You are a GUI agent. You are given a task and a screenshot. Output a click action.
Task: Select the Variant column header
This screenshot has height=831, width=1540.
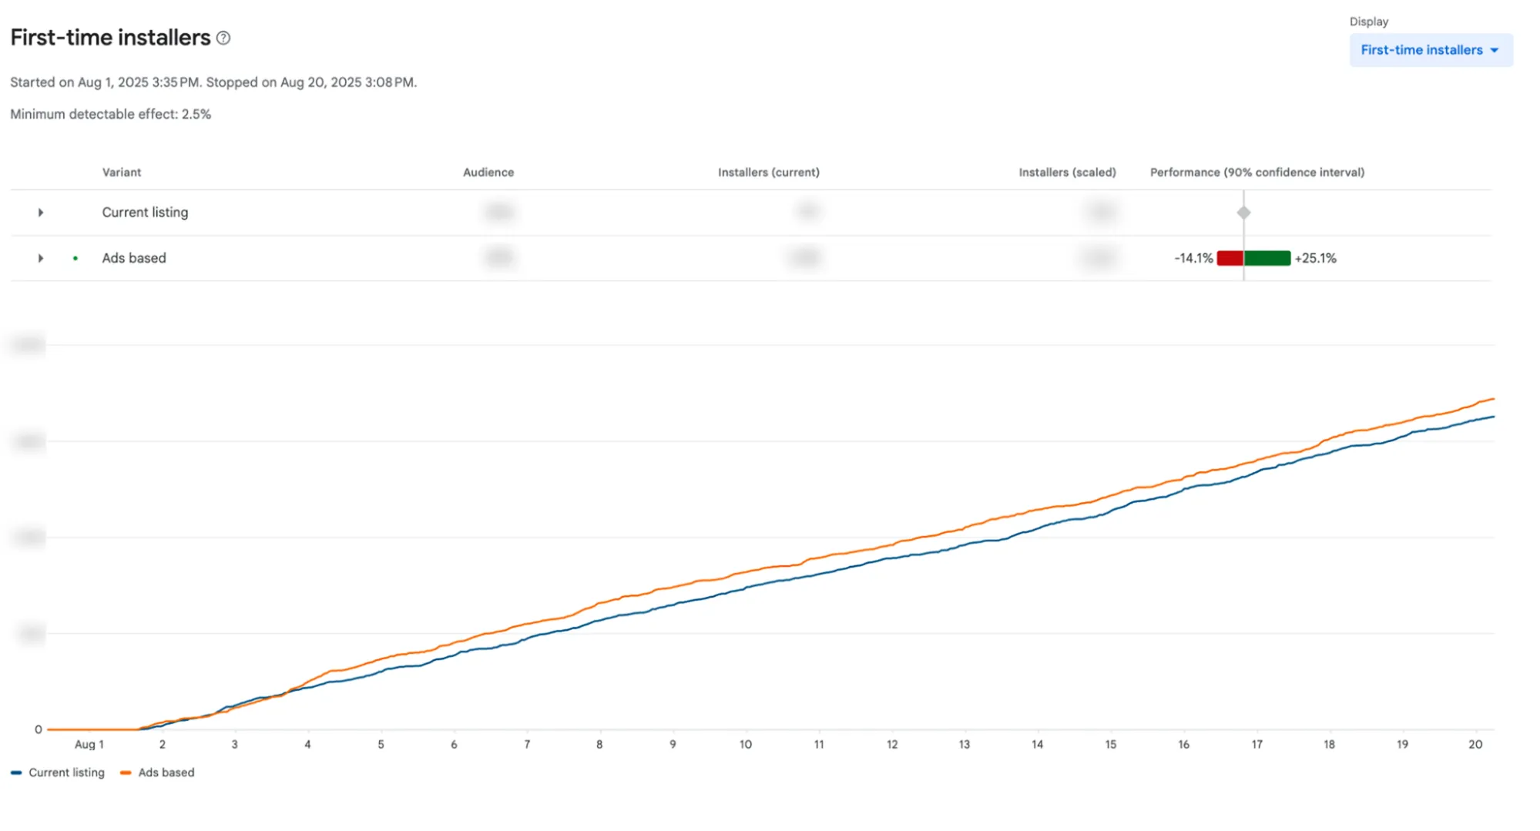tap(122, 173)
